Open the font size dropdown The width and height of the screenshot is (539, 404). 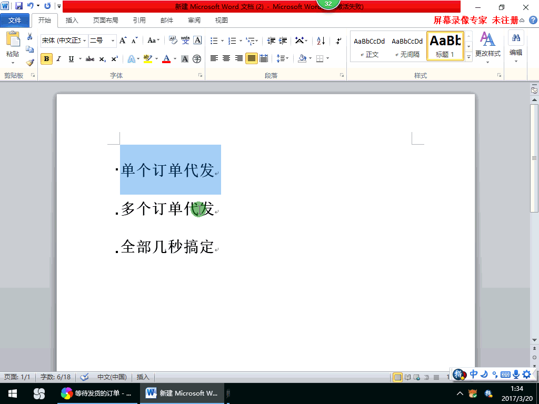(113, 41)
